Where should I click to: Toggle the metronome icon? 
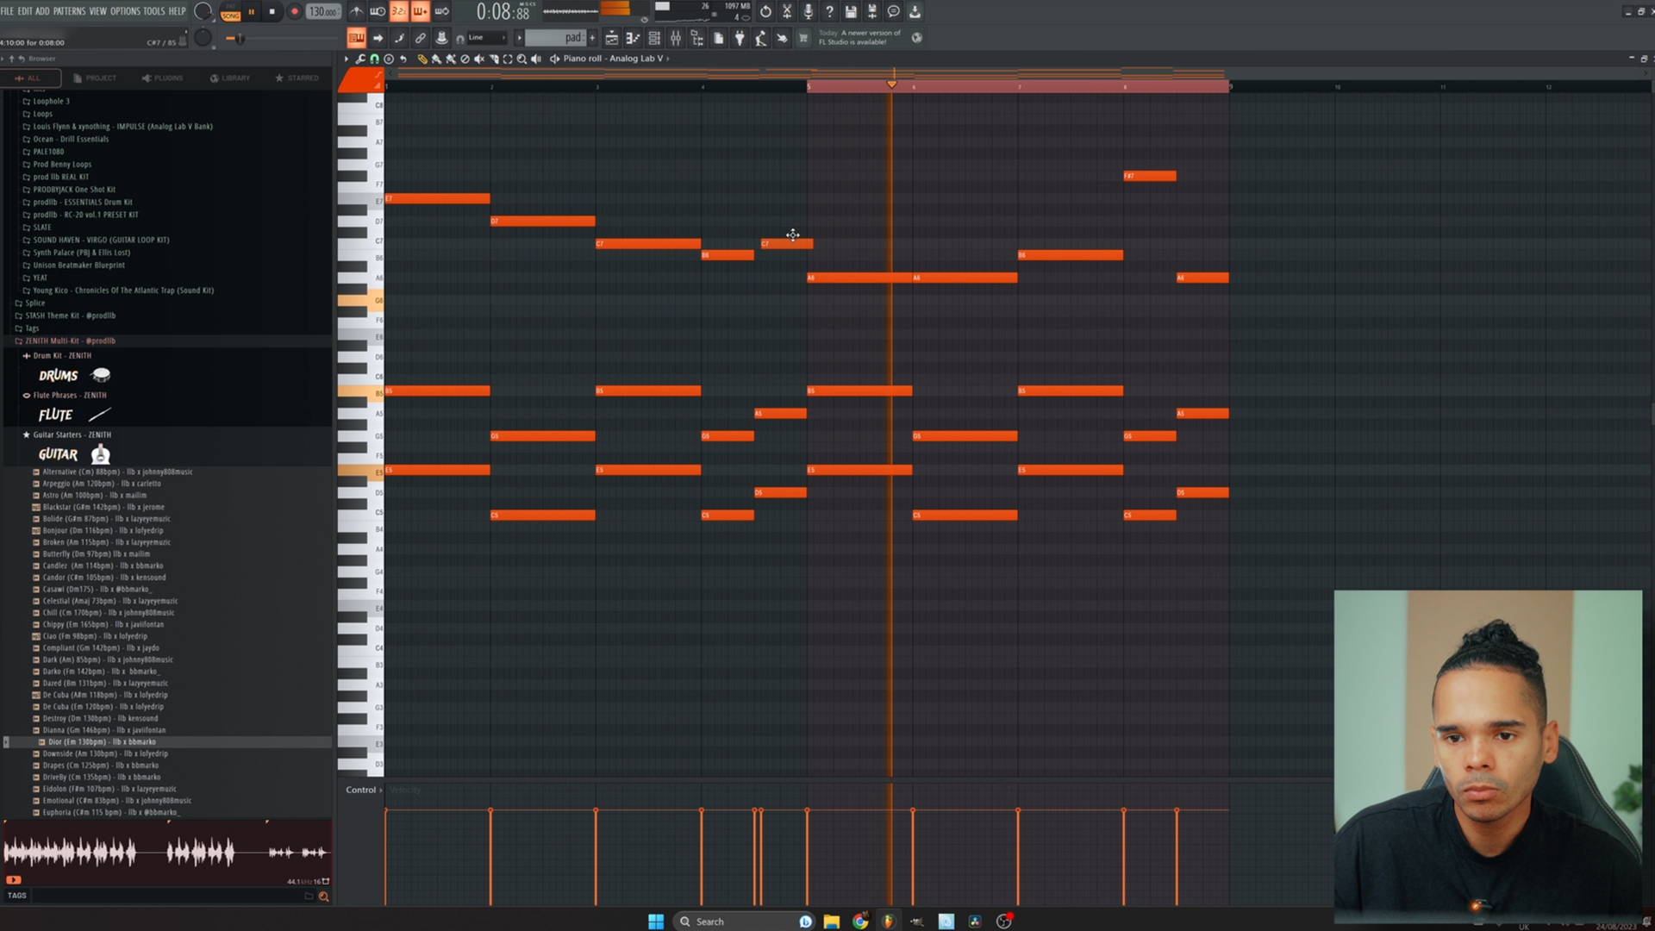(356, 11)
